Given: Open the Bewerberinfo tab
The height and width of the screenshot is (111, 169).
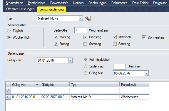Looking at the screenshot, I should point(59,3).
